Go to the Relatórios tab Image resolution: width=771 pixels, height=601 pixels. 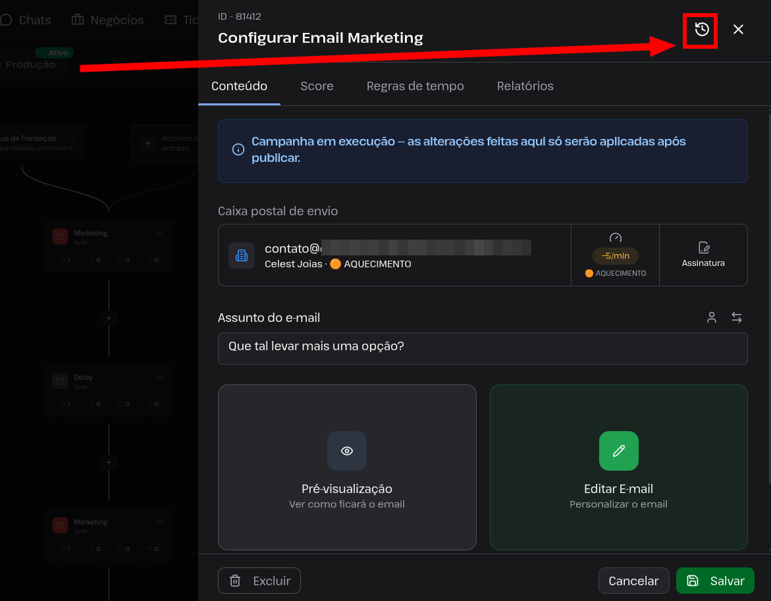tap(525, 86)
